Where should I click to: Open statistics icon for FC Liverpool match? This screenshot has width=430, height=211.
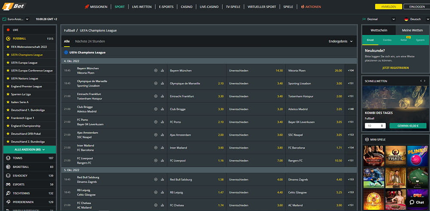(163, 161)
